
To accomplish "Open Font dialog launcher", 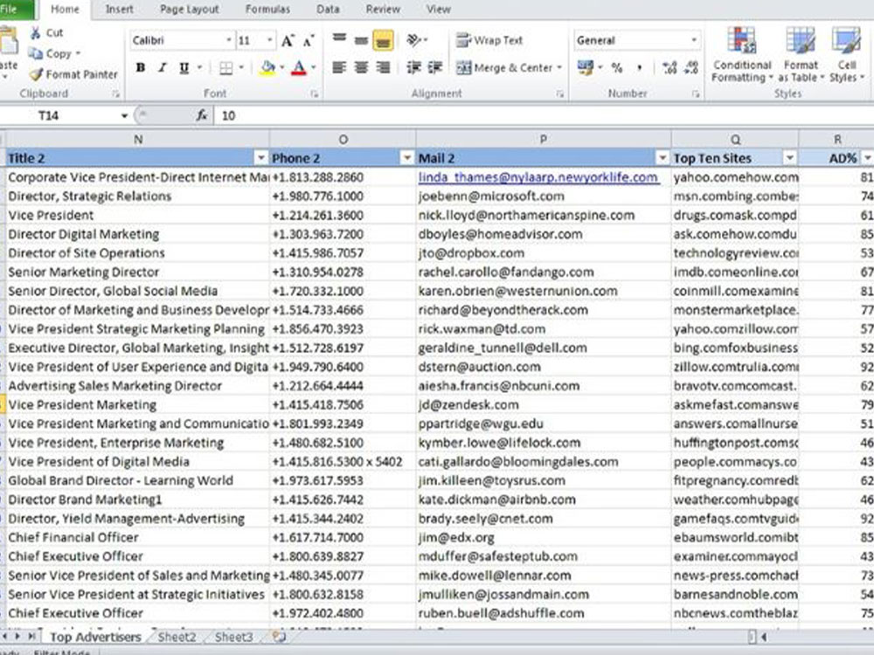I will click(315, 94).
